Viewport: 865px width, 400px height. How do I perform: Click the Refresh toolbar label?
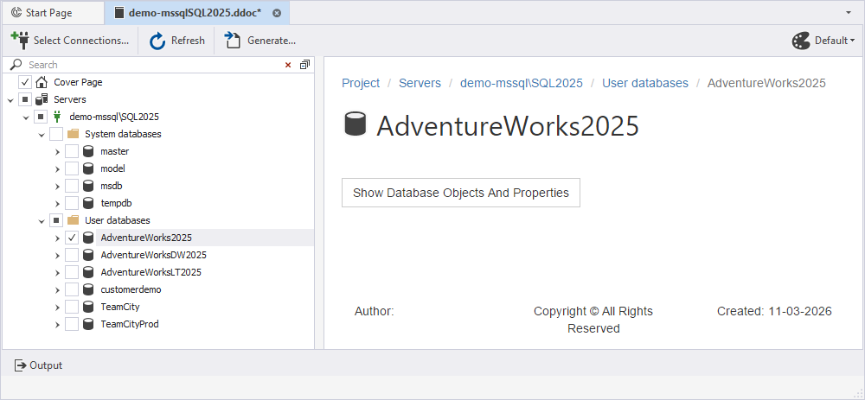click(x=188, y=41)
